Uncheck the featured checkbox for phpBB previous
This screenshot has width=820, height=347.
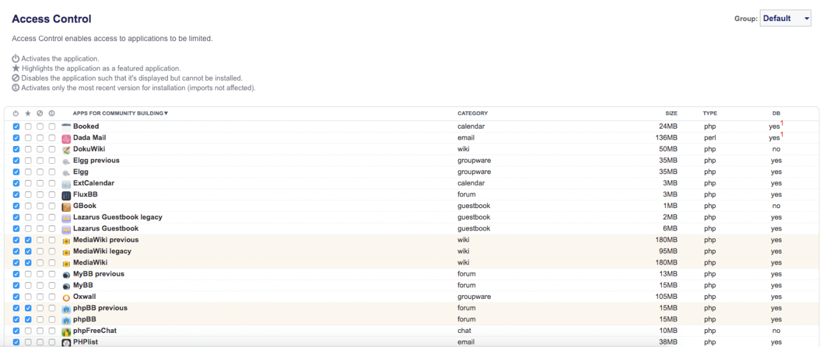click(28, 308)
